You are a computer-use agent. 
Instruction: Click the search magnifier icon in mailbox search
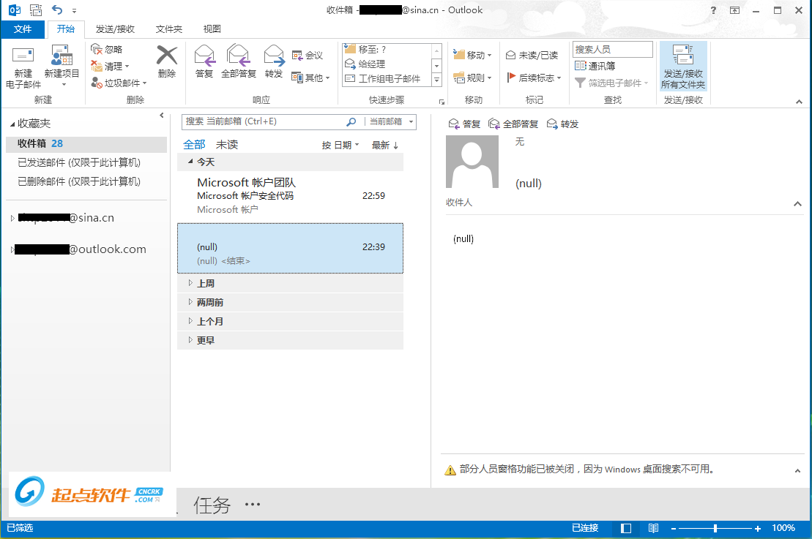click(x=351, y=121)
